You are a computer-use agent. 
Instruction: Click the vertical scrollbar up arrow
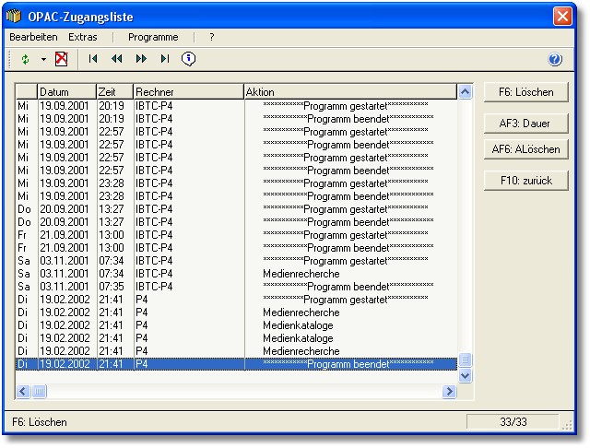click(465, 92)
